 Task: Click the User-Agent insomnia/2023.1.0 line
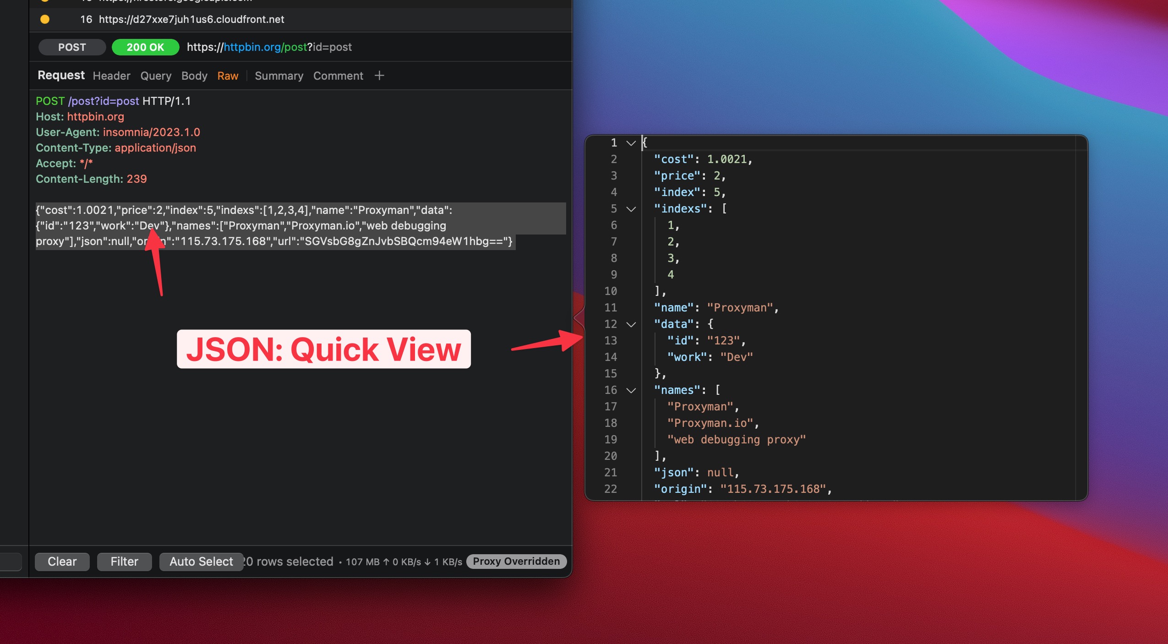tap(118, 132)
